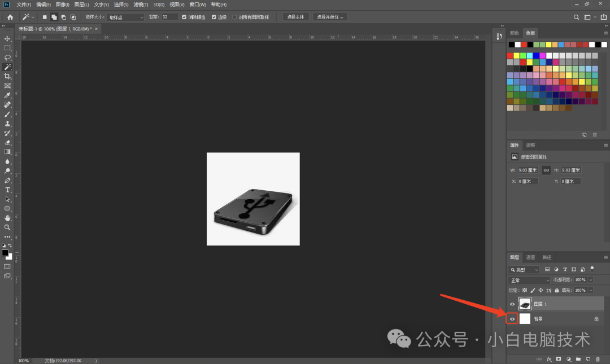Add layer style via fx icon
This screenshot has height=364, width=610.
click(549, 359)
